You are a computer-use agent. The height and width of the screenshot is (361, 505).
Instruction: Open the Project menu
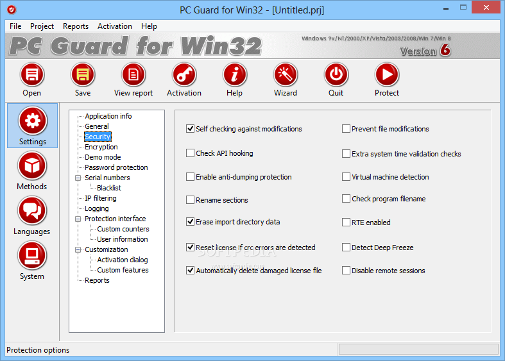click(x=42, y=26)
